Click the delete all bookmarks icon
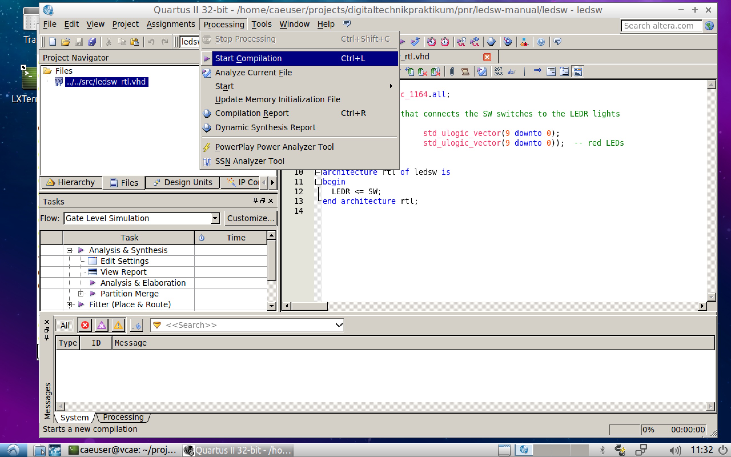The width and height of the screenshot is (731, 457). click(x=435, y=72)
